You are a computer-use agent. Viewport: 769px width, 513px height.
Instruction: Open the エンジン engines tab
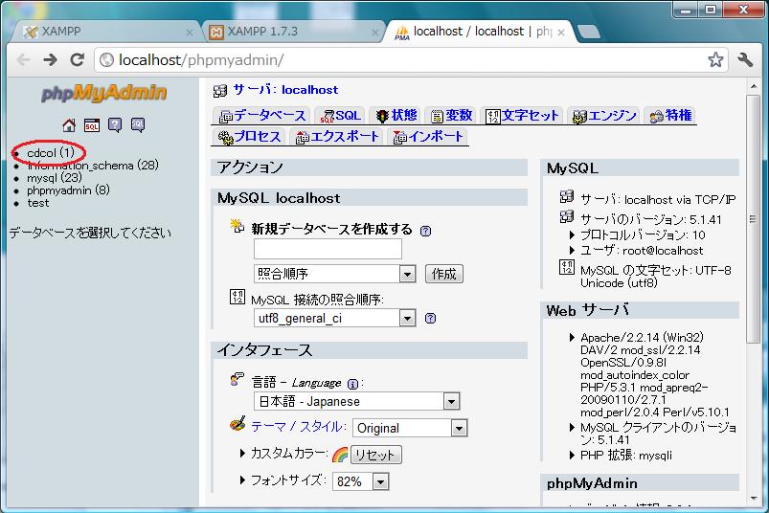603,116
